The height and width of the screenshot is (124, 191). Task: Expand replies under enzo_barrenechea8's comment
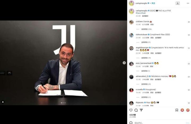[x=146, y=71]
